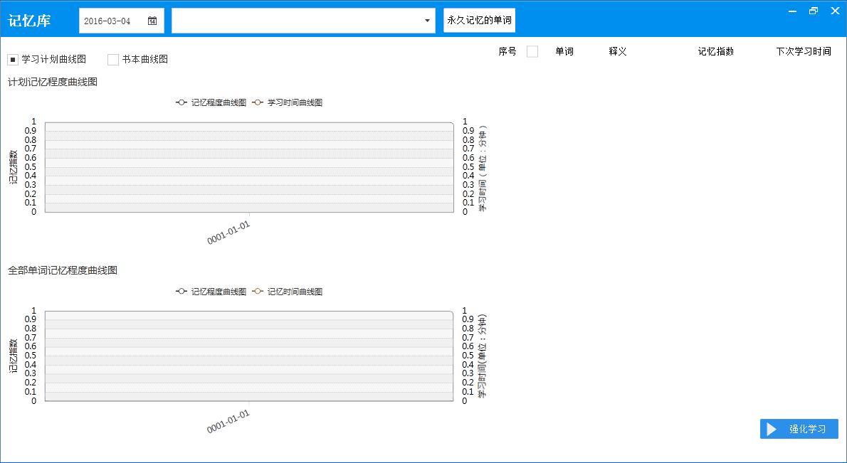This screenshot has height=463, width=847.
Task: Minimize the 记忆库 window
Action: (x=791, y=11)
